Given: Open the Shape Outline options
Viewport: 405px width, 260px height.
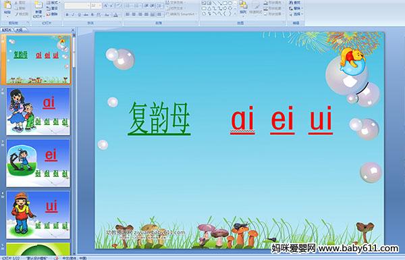Looking at the screenshot, I should click(x=273, y=8).
